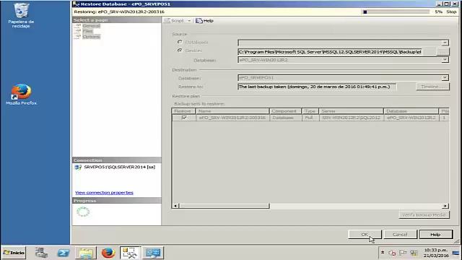
Task: Expand the source Database combo box
Action: pos(445,43)
